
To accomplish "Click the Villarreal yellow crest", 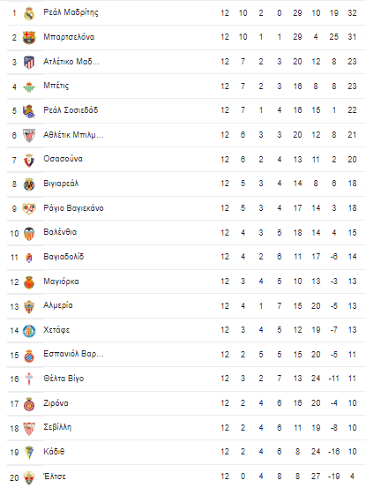I will (x=29, y=184).
